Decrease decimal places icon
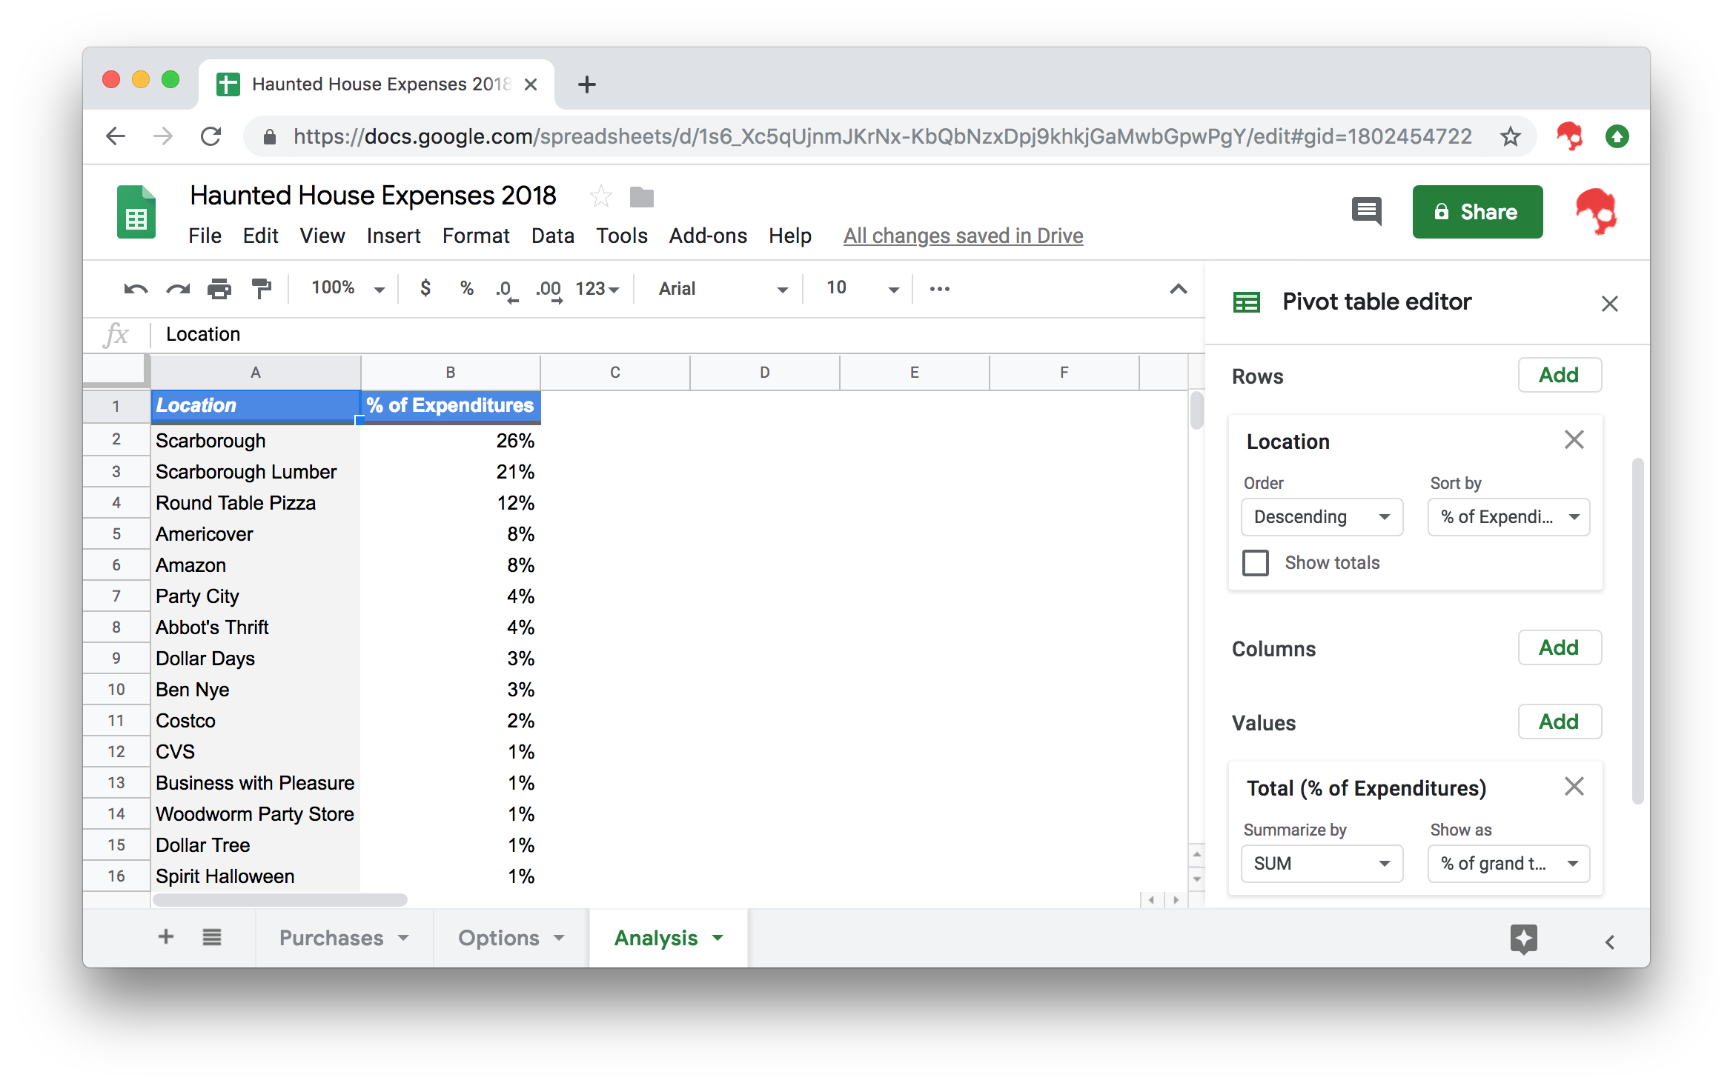This screenshot has height=1086, width=1733. [506, 290]
